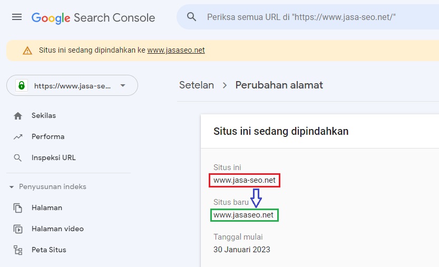Click the URL inspection search field
This screenshot has height=267, width=439.
click(x=308, y=17)
